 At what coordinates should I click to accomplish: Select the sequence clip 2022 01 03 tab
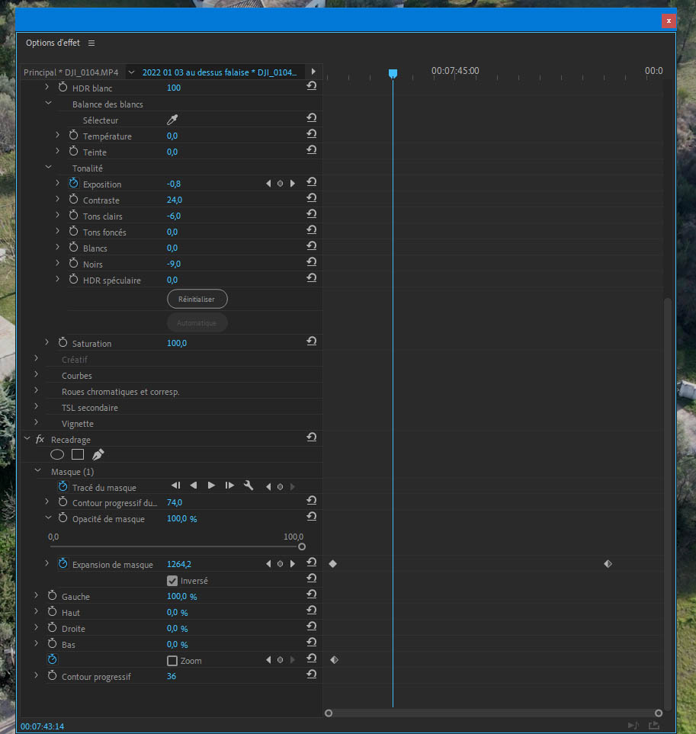(x=220, y=72)
